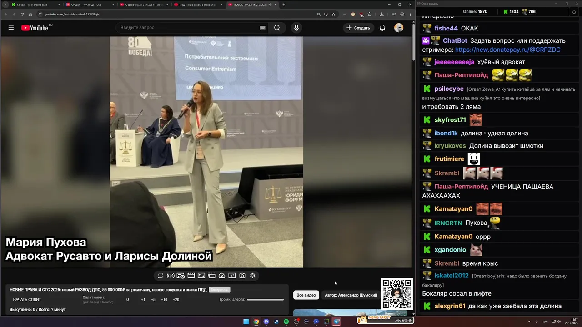Screen dimensions: 582x327
Task: Click username frutimiere in chat
Action: click(x=449, y=159)
